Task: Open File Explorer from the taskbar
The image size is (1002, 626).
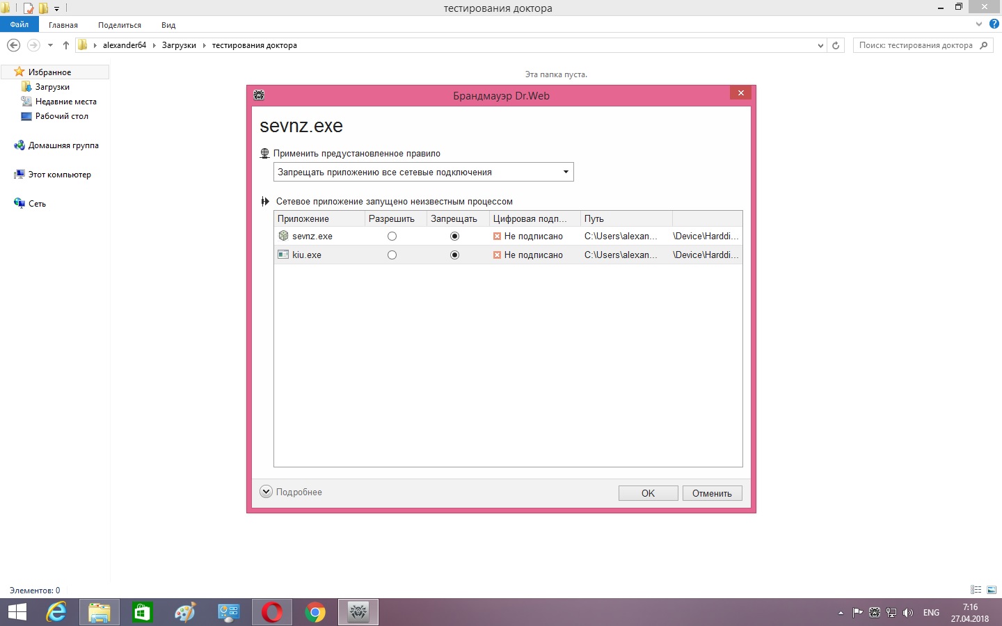Action: (100, 612)
